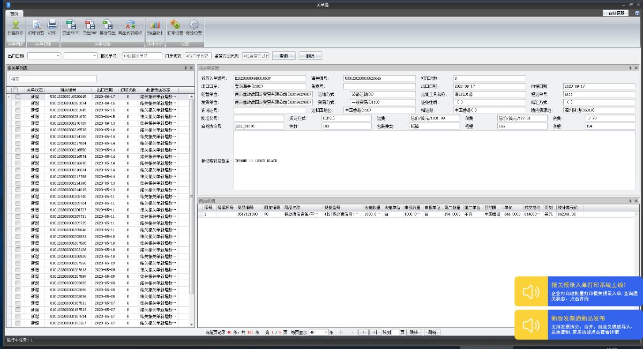
Task: Close the 报关单信息 panel
Action: pos(636,68)
